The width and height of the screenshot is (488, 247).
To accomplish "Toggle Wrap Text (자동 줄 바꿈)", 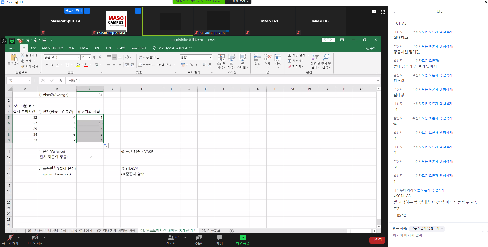I will pos(149,57).
